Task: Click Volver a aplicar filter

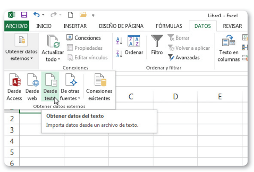Action: pos(189,48)
